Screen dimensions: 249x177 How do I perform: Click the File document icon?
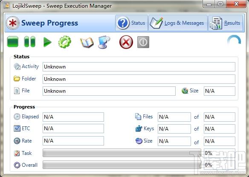[17, 91]
